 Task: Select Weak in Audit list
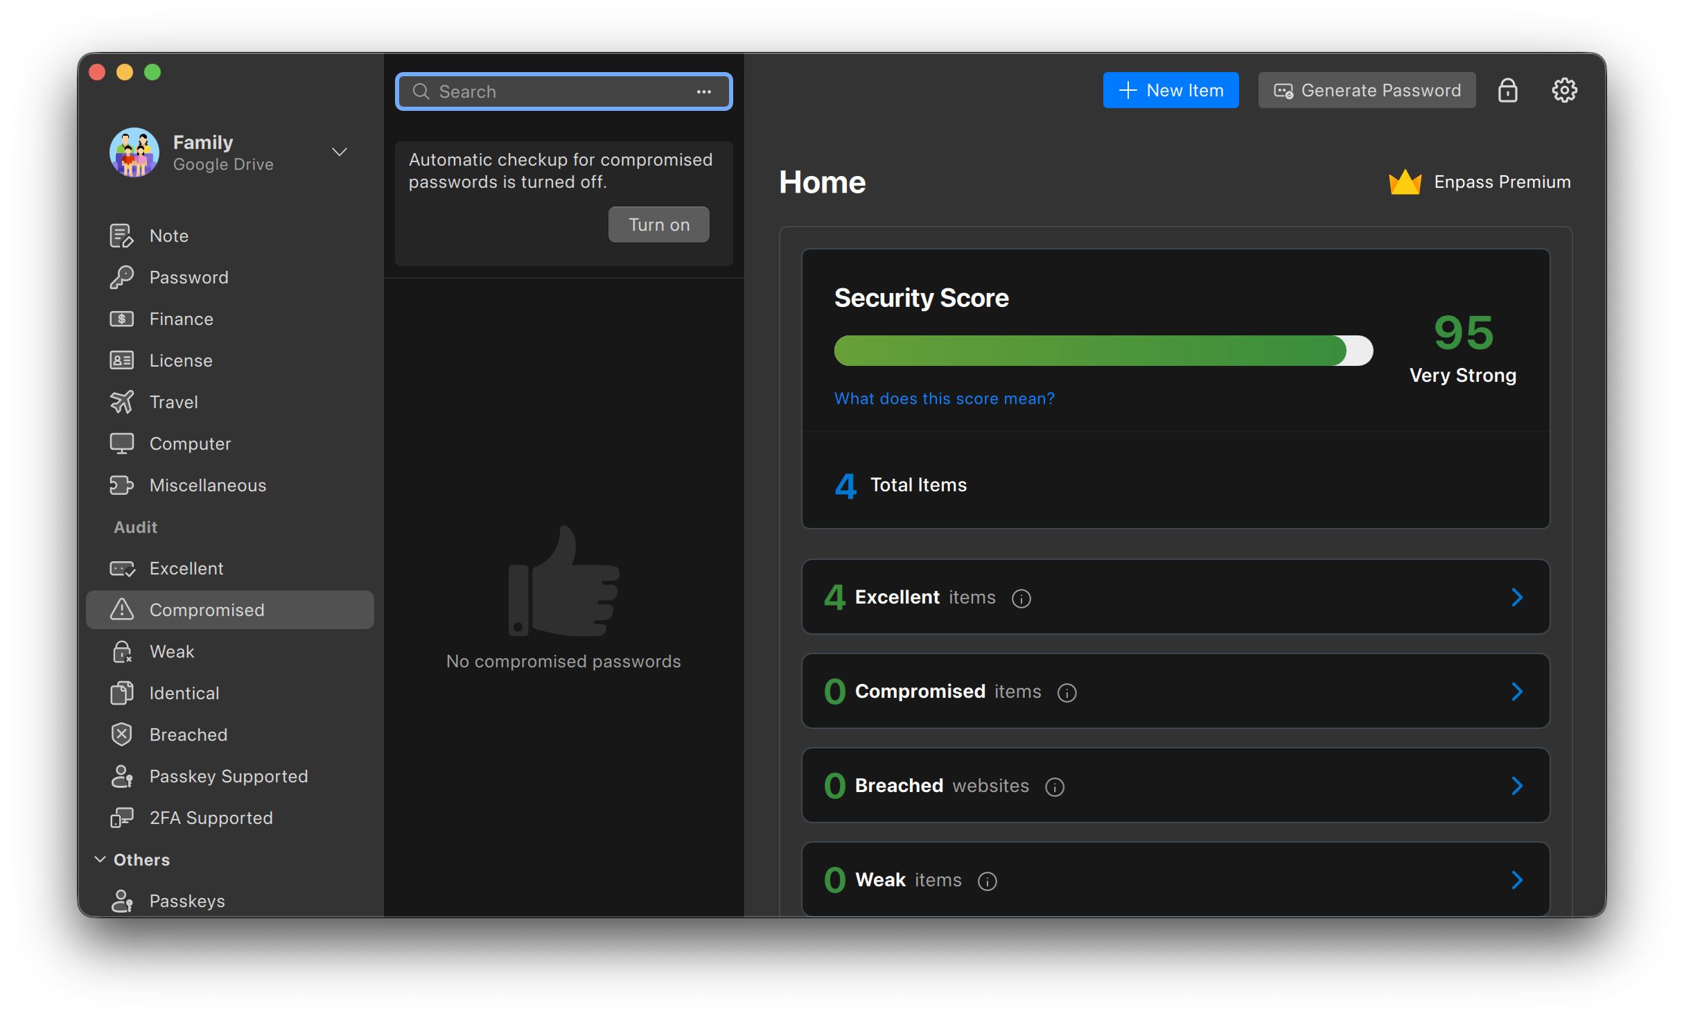pos(230,651)
